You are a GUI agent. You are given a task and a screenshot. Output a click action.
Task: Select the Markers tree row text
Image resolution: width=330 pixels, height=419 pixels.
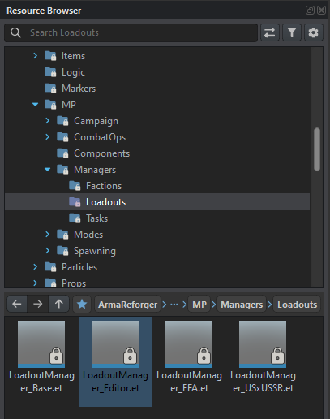pyautogui.click(x=79, y=89)
